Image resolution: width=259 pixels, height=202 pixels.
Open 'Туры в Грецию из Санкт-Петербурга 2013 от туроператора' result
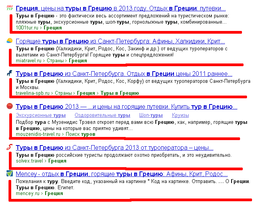115,147
